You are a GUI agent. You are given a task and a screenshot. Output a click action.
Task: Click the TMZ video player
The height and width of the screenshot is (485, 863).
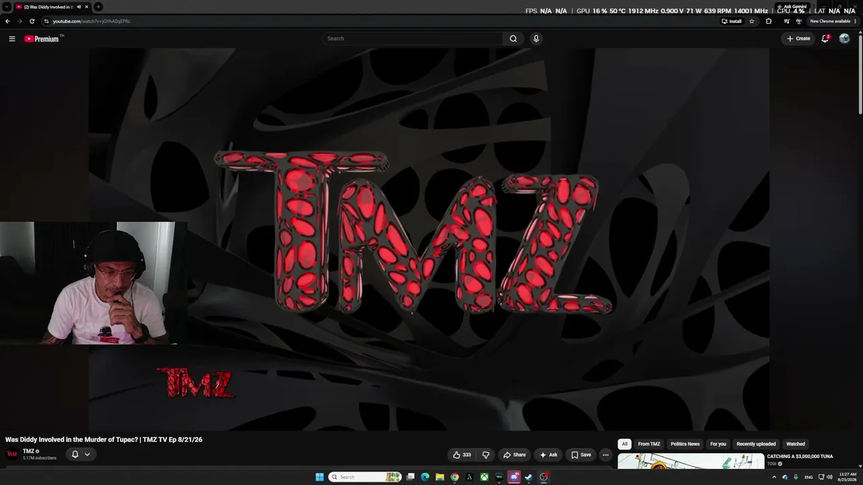[429, 239]
